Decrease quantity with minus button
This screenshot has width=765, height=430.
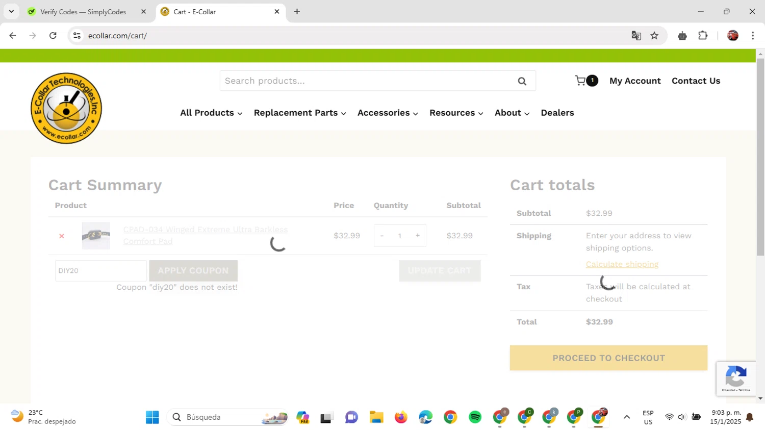381,236
